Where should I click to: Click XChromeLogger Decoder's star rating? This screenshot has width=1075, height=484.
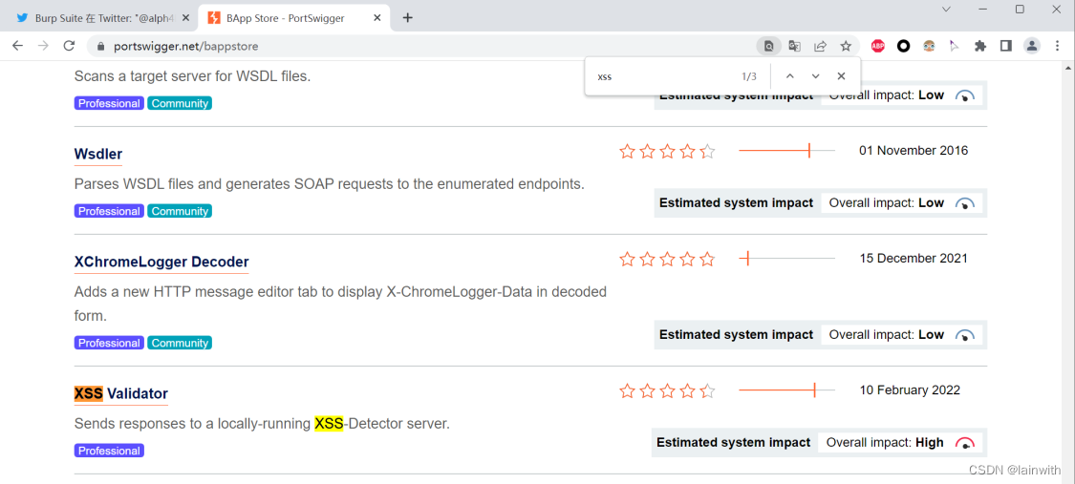[667, 259]
